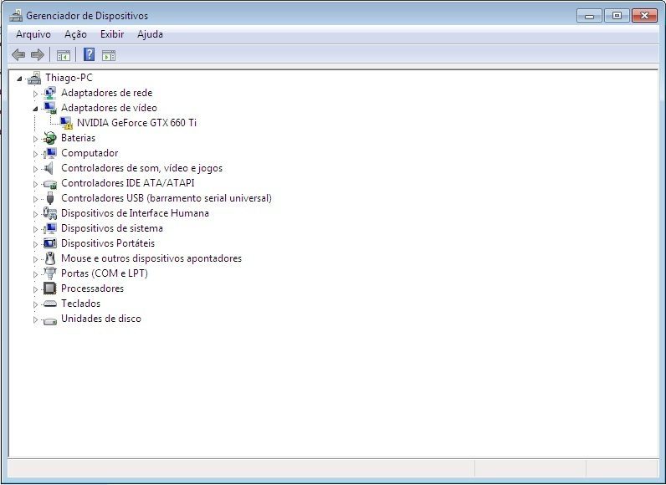Open the Ajuda menu
Screen dimensions: 666x485
pyautogui.click(x=150, y=34)
